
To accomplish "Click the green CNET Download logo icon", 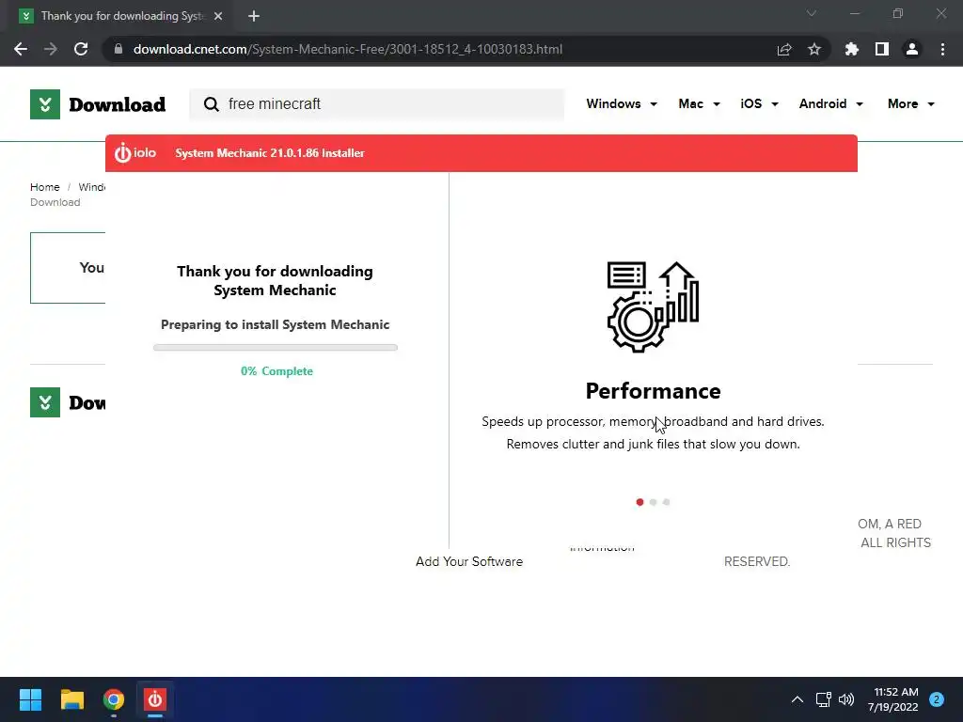I will click(x=45, y=104).
